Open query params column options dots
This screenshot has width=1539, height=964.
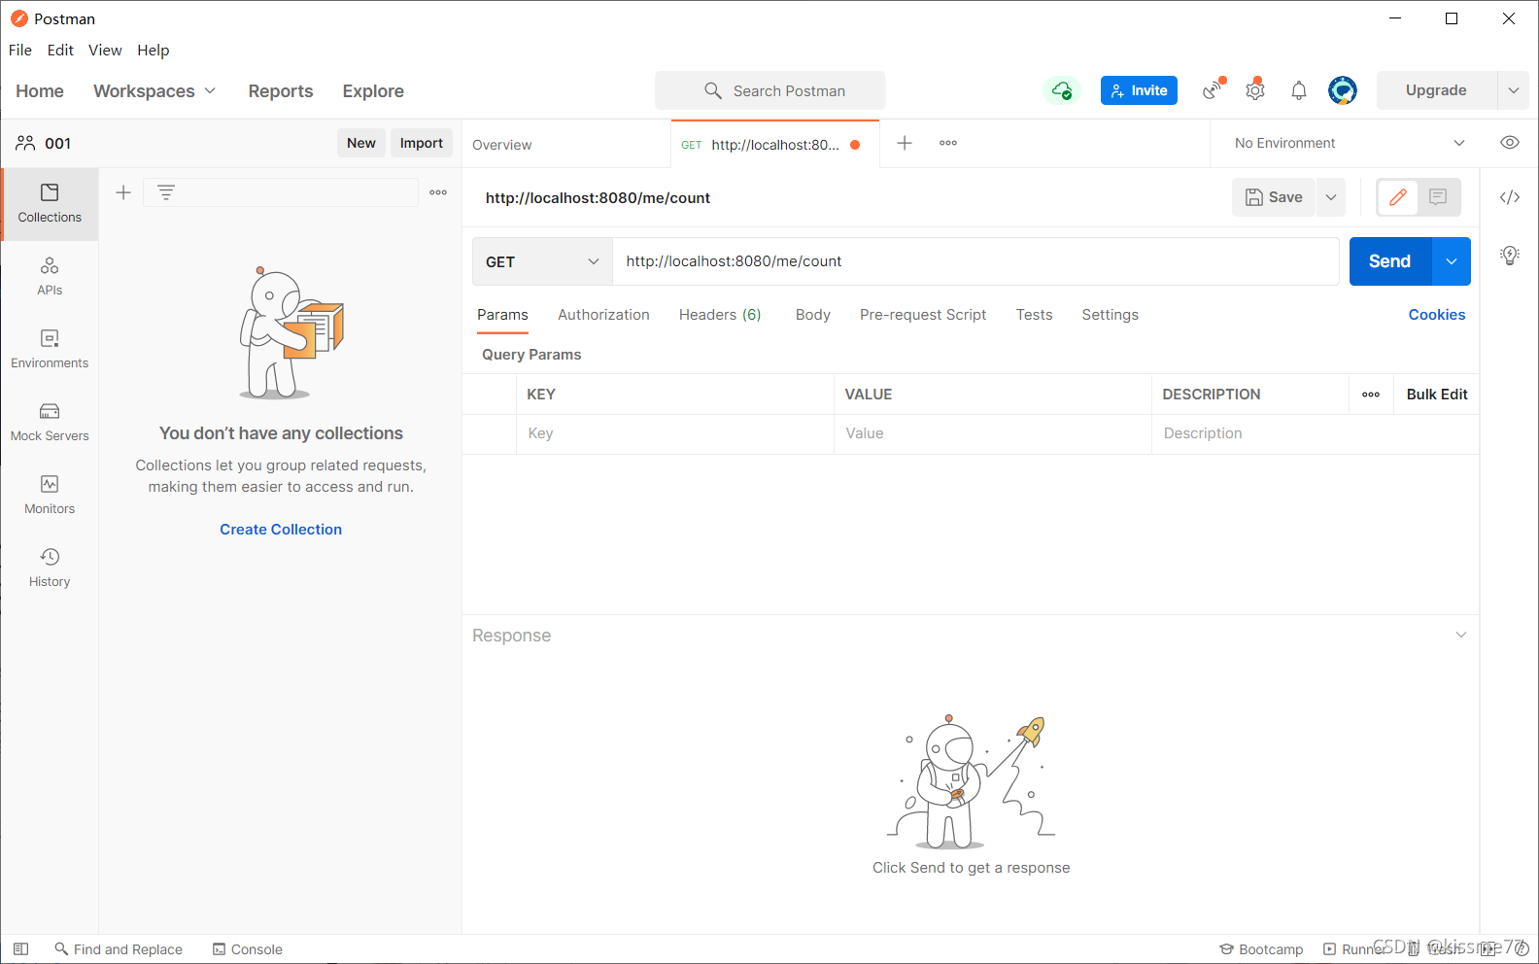coord(1371,395)
